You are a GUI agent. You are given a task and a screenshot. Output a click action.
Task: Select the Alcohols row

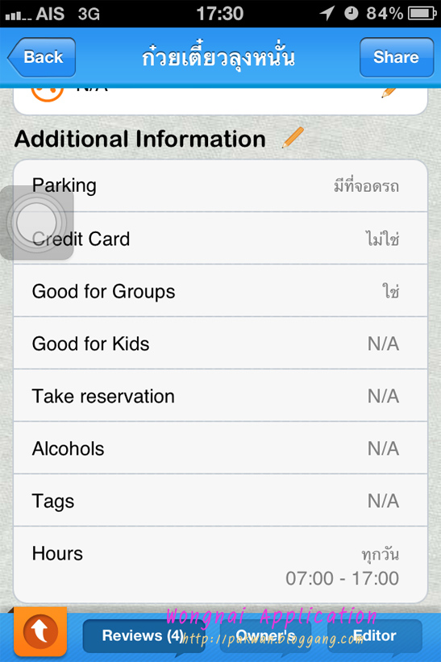[220, 448]
